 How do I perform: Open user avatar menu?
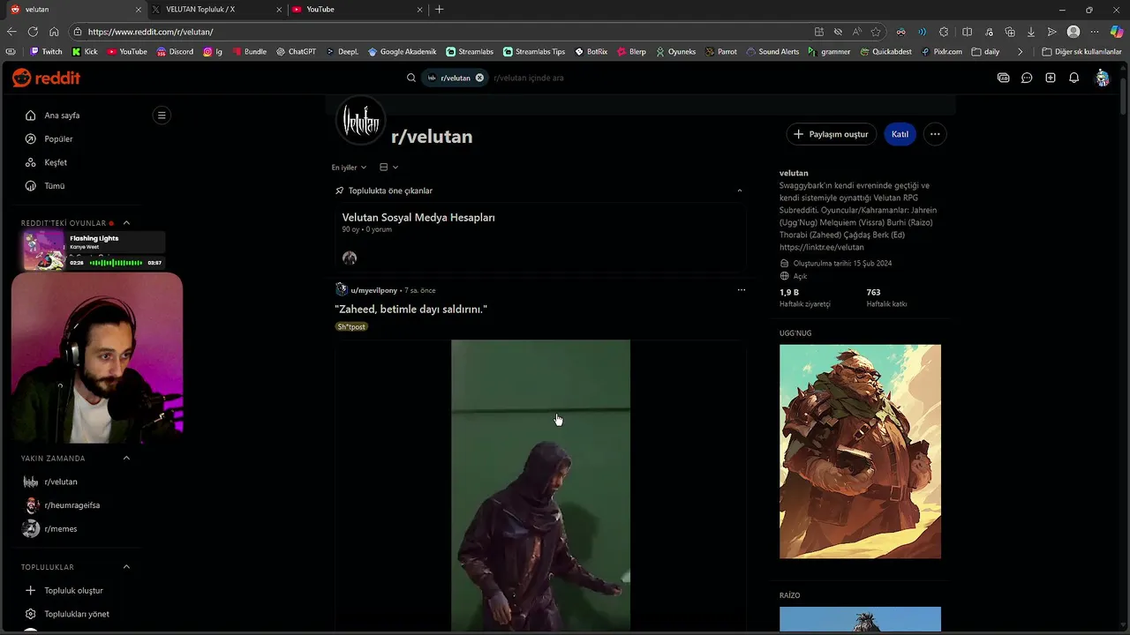pos(1102,78)
